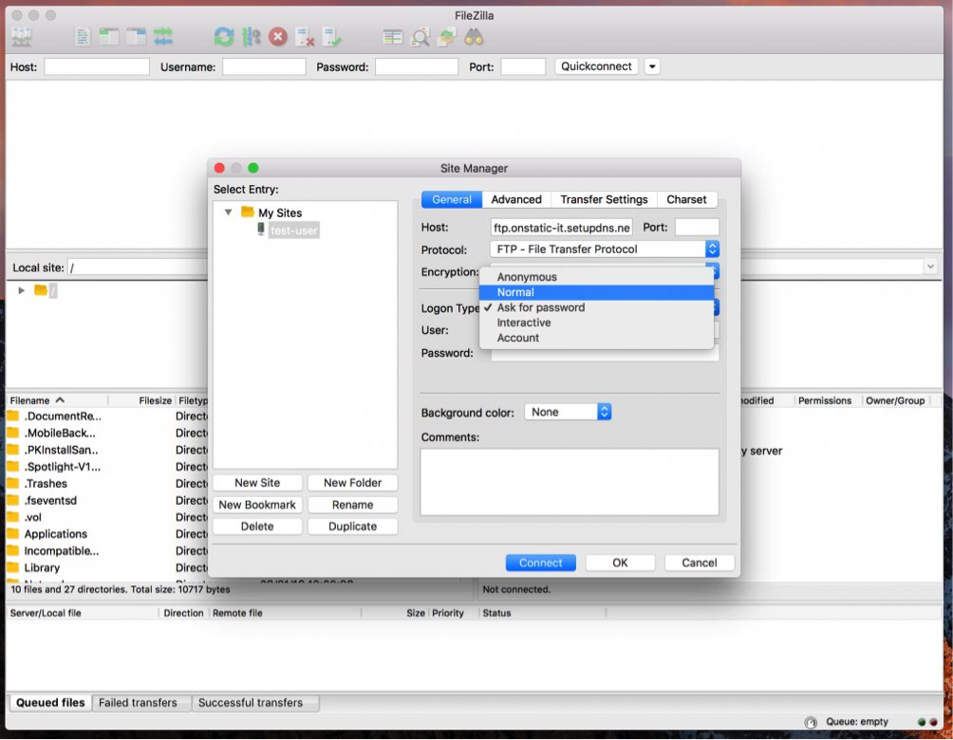Click the blue Connect button
The width and height of the screenshot is (953, 740).
tap(540, 563)
